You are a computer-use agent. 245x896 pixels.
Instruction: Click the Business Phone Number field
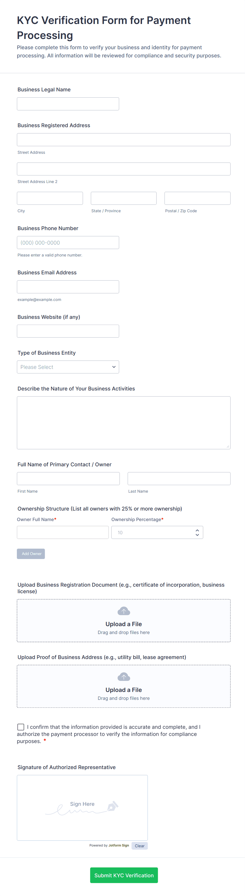(x=68, y=243)
